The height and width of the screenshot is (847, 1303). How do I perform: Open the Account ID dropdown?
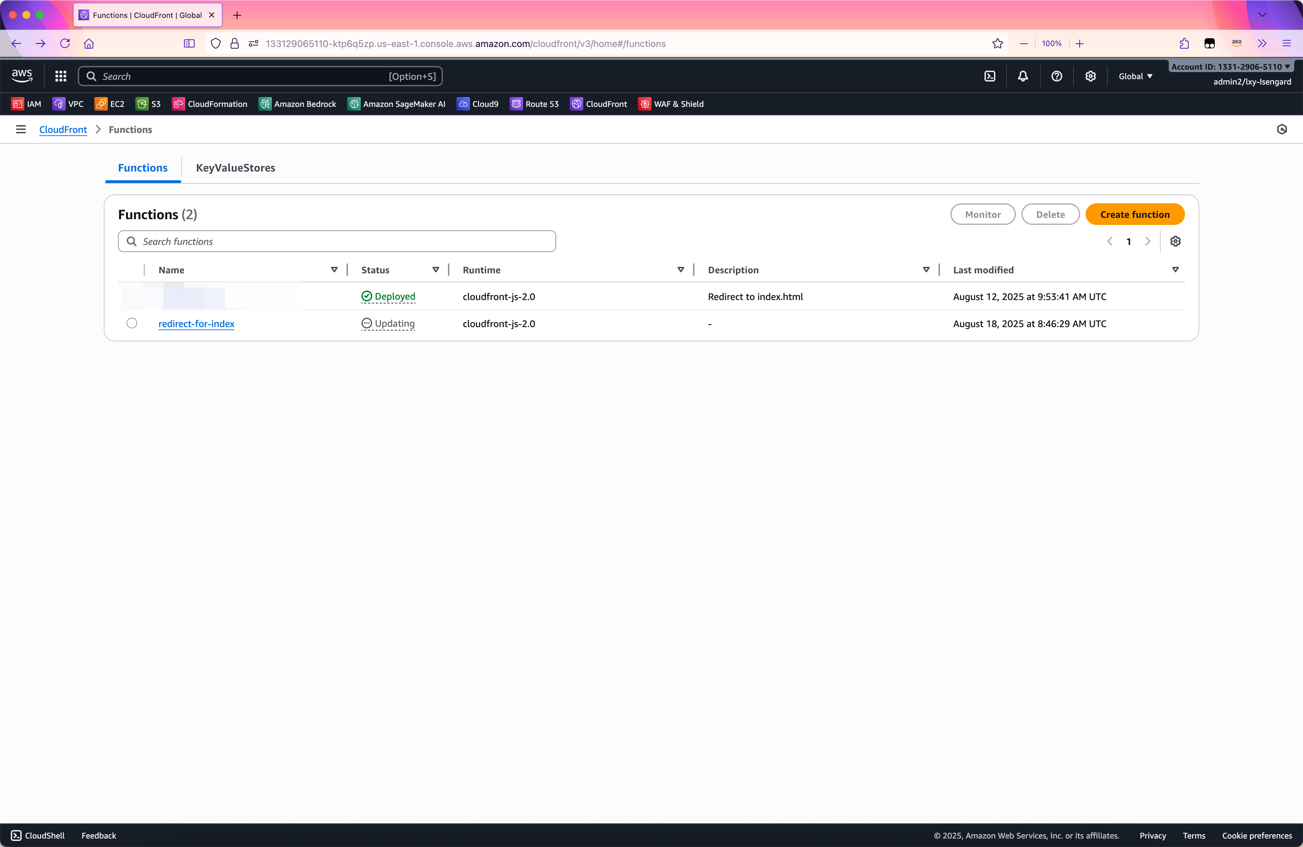tap(1230, 66)
